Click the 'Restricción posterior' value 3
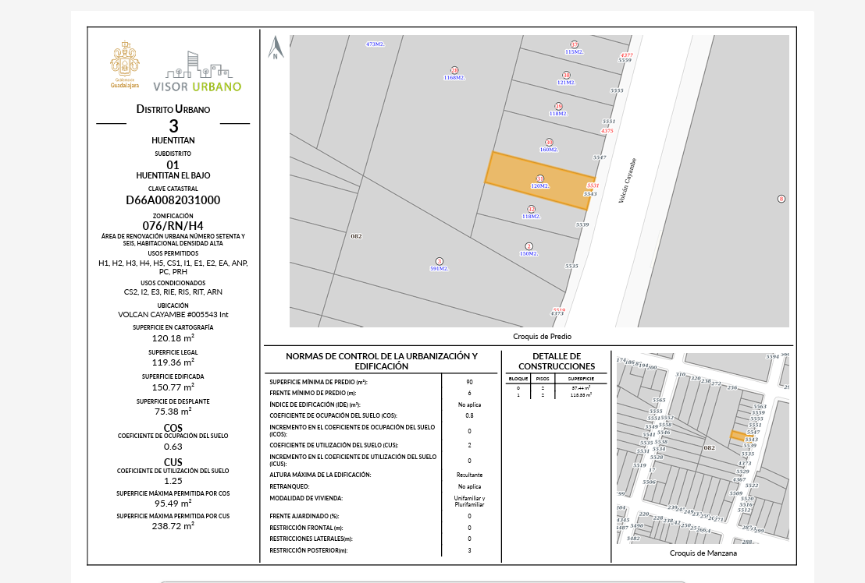865x583 pixels. [x=469, y=550]
